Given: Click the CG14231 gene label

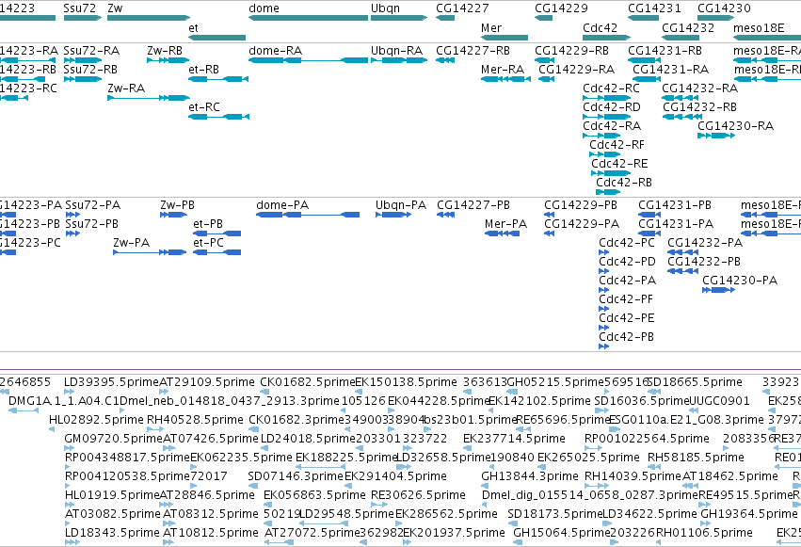Looking at the screenshot, I should [x=654, y=8].
